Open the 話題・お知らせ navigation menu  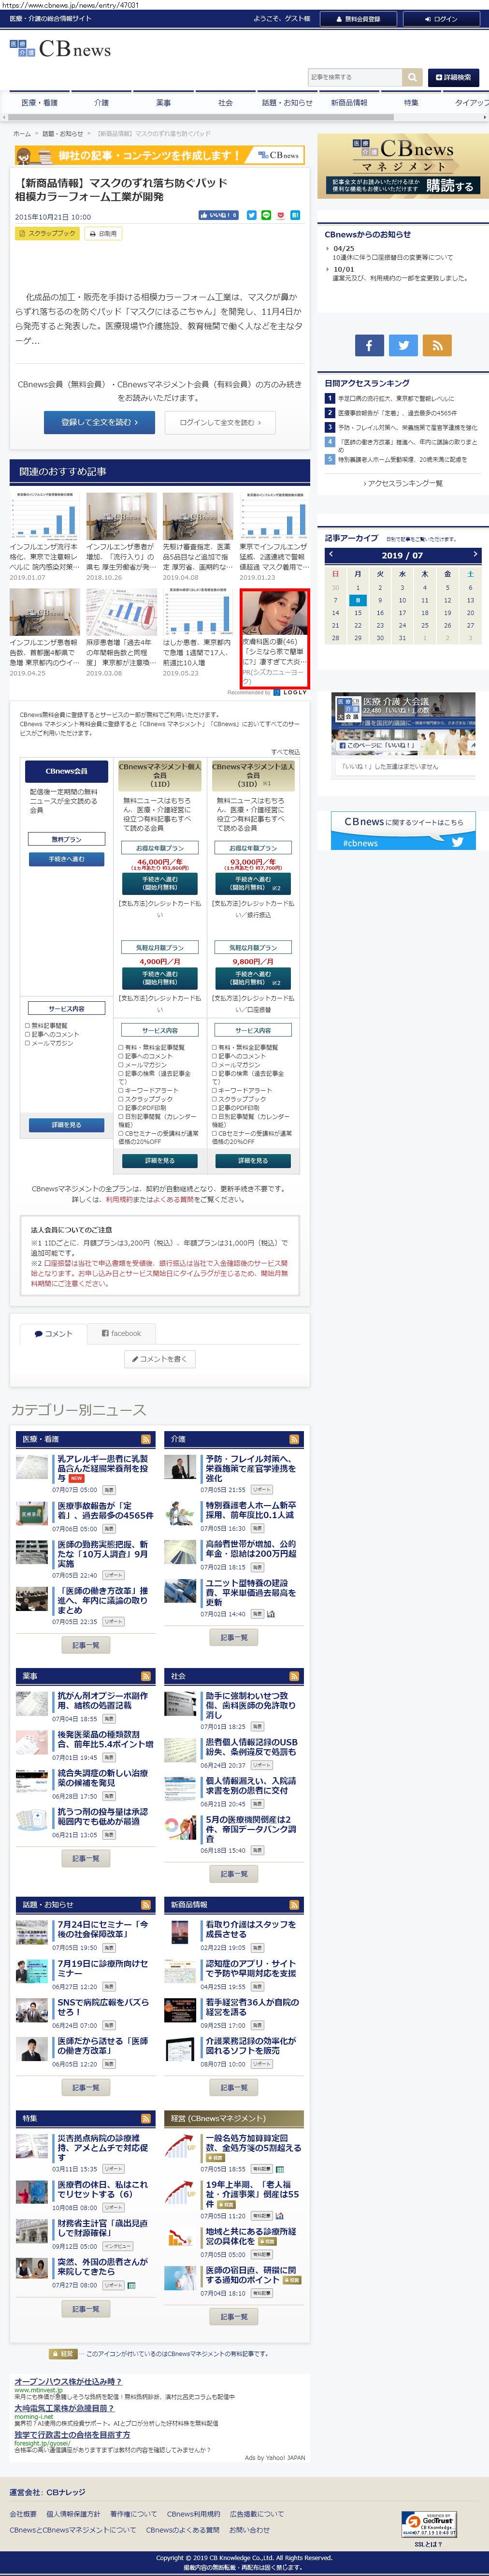pyautogui.click(x=287, y=102)
